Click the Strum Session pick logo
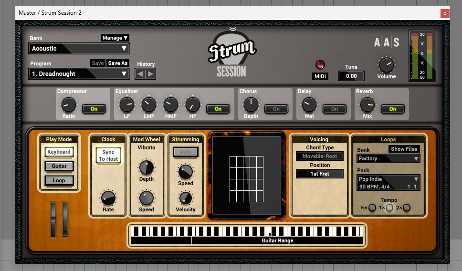 pyautogui.click(x=232, y=53)
